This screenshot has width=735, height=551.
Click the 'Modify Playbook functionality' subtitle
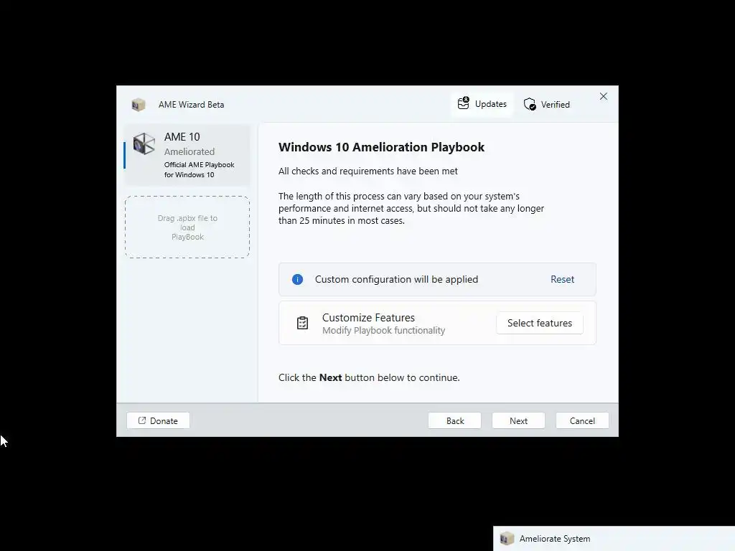(x=383, y=330)
